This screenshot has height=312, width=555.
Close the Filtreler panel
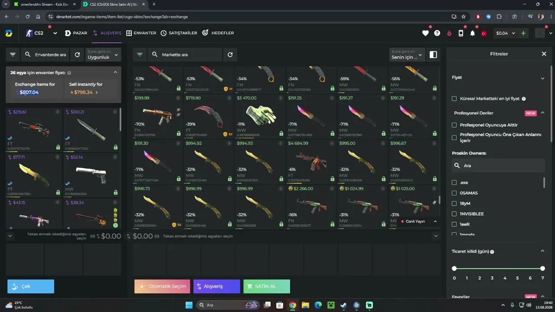click(x=544, y=54)
